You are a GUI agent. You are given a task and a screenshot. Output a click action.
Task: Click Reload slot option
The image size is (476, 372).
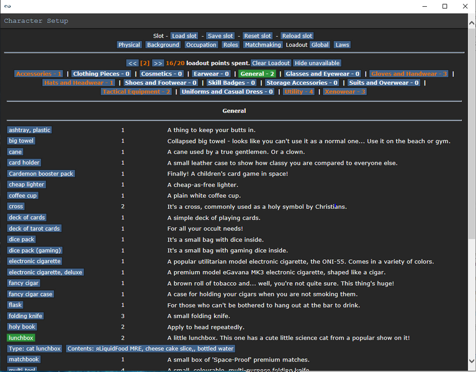click(x=297, y=36)
